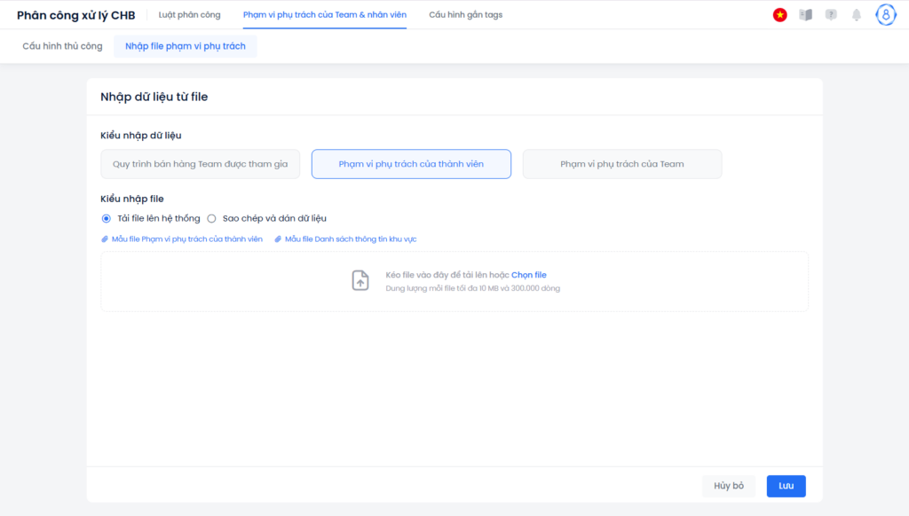Image resolution: width=909 pixels, height=516 pixels.
Task: Choose 'Phạm vi phụ trách của thành viên' option
Action: [411, 164]
